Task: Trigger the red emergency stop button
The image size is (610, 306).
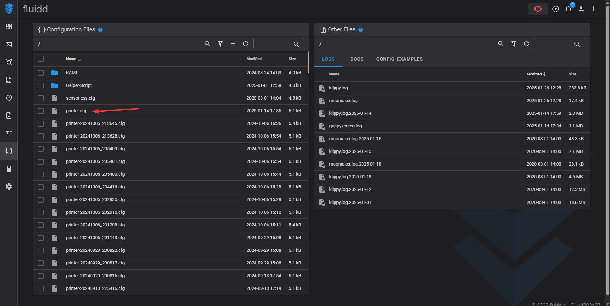Action: click(x=538, y=9)
